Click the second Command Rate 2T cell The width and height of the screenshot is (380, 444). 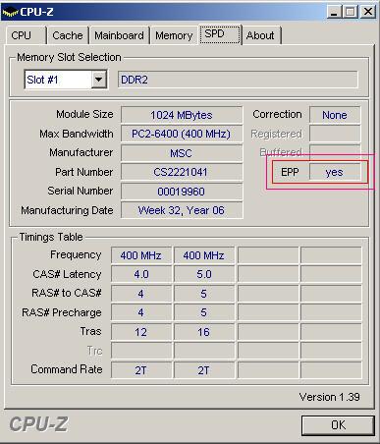click(204, 370)
